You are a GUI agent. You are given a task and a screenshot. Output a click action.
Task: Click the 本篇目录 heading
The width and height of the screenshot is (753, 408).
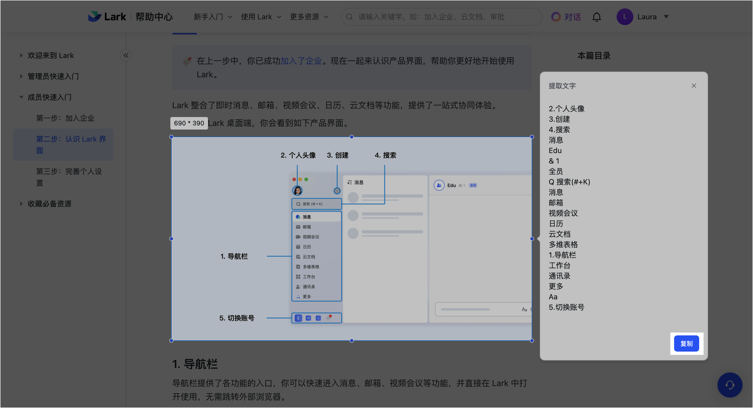594,56
